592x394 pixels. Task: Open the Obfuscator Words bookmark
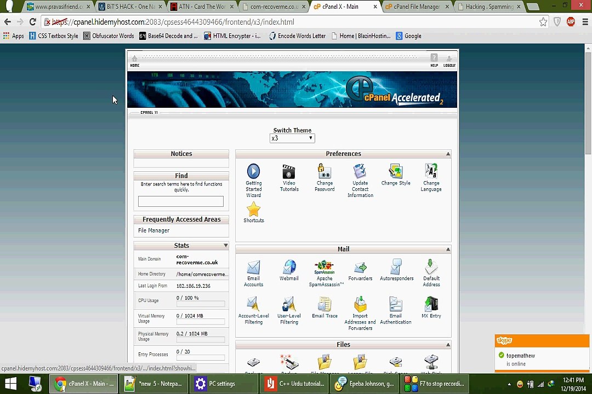[x=109, y=36]
